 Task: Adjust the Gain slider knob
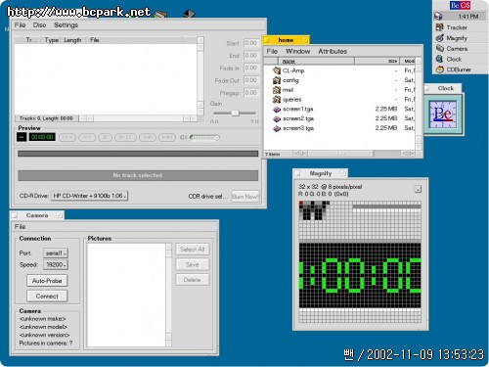(235, 113)
